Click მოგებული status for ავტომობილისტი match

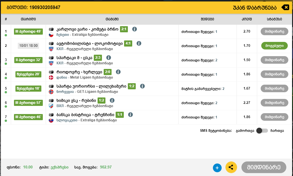pyautogui.click(x=274, y=46)
